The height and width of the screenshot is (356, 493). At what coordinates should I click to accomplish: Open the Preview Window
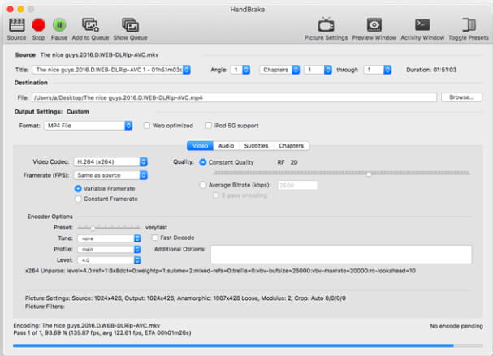374,26
